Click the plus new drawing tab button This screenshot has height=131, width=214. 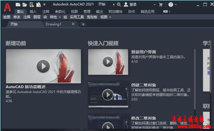coord(83,24)
